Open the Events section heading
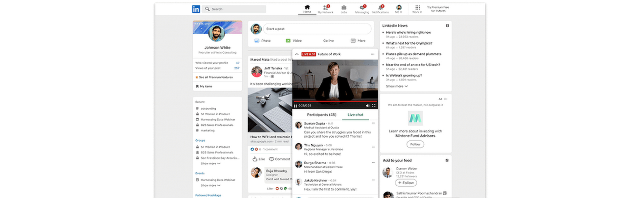Image resolution: width=642 pixels, height=198 pixels. [x=200, y=174]
